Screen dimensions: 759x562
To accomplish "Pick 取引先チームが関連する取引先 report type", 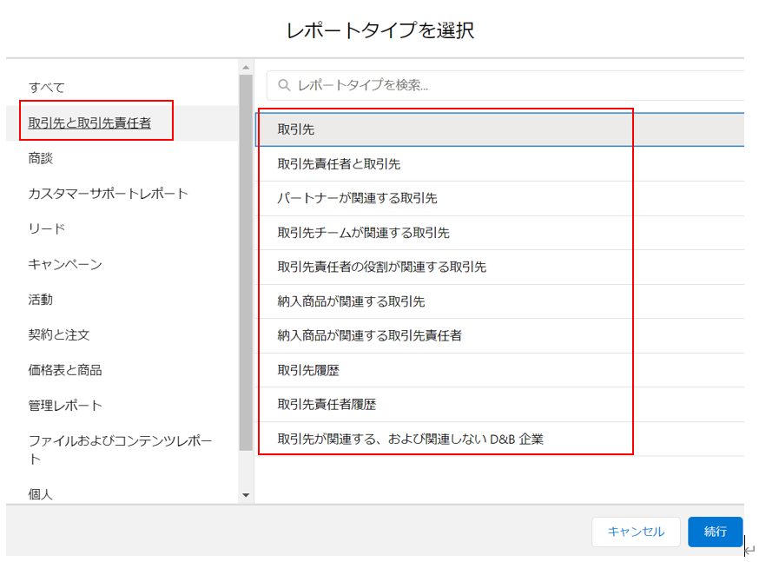I will (499, 233).
